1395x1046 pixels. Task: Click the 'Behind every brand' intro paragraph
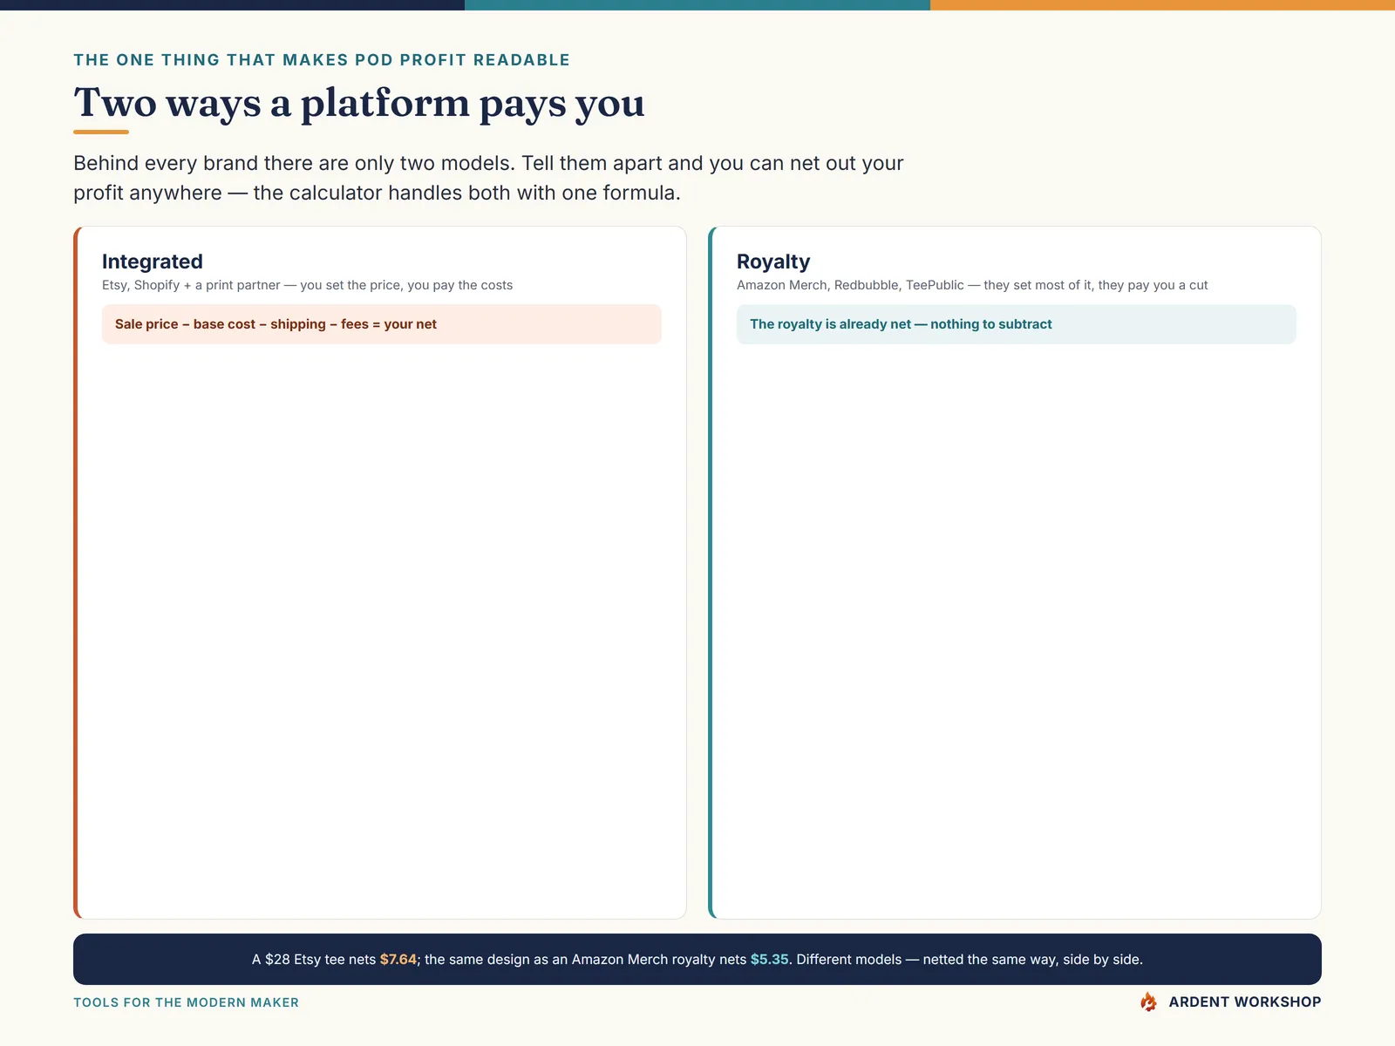coord(488,178)
